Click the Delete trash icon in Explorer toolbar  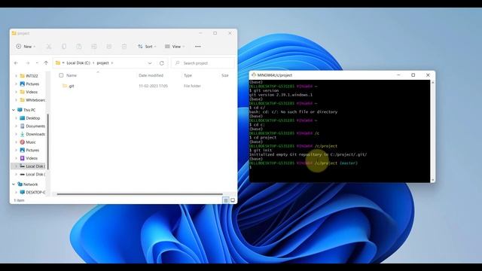(x=124, y=47)
